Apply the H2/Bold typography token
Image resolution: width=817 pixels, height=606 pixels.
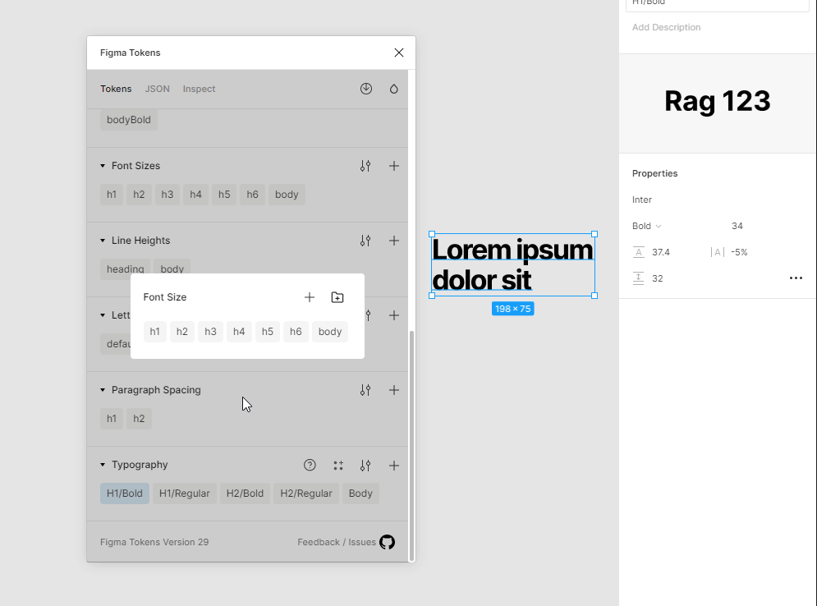[x=245, y=494]
